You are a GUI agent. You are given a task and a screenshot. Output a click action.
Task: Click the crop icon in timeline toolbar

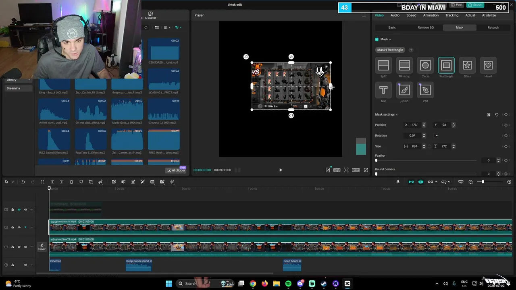point(91,182)
